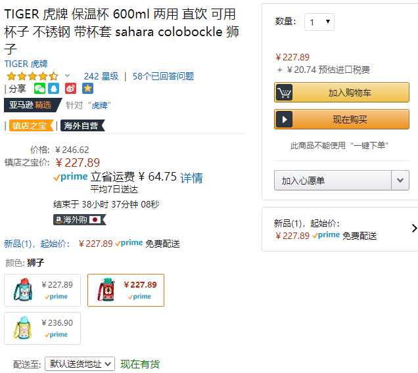Select the yellow ¥236.90 color option
418x373 pixels.
pos(42,328)
